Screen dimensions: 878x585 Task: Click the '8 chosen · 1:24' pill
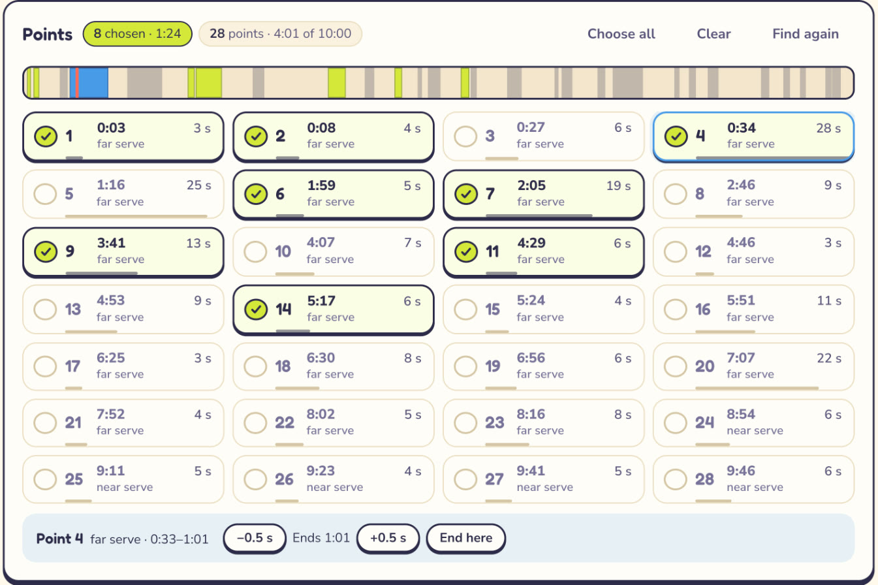137,34
